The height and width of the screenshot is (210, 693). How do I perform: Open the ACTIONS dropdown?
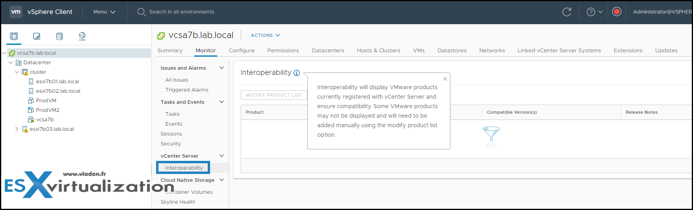coord(265,35)
